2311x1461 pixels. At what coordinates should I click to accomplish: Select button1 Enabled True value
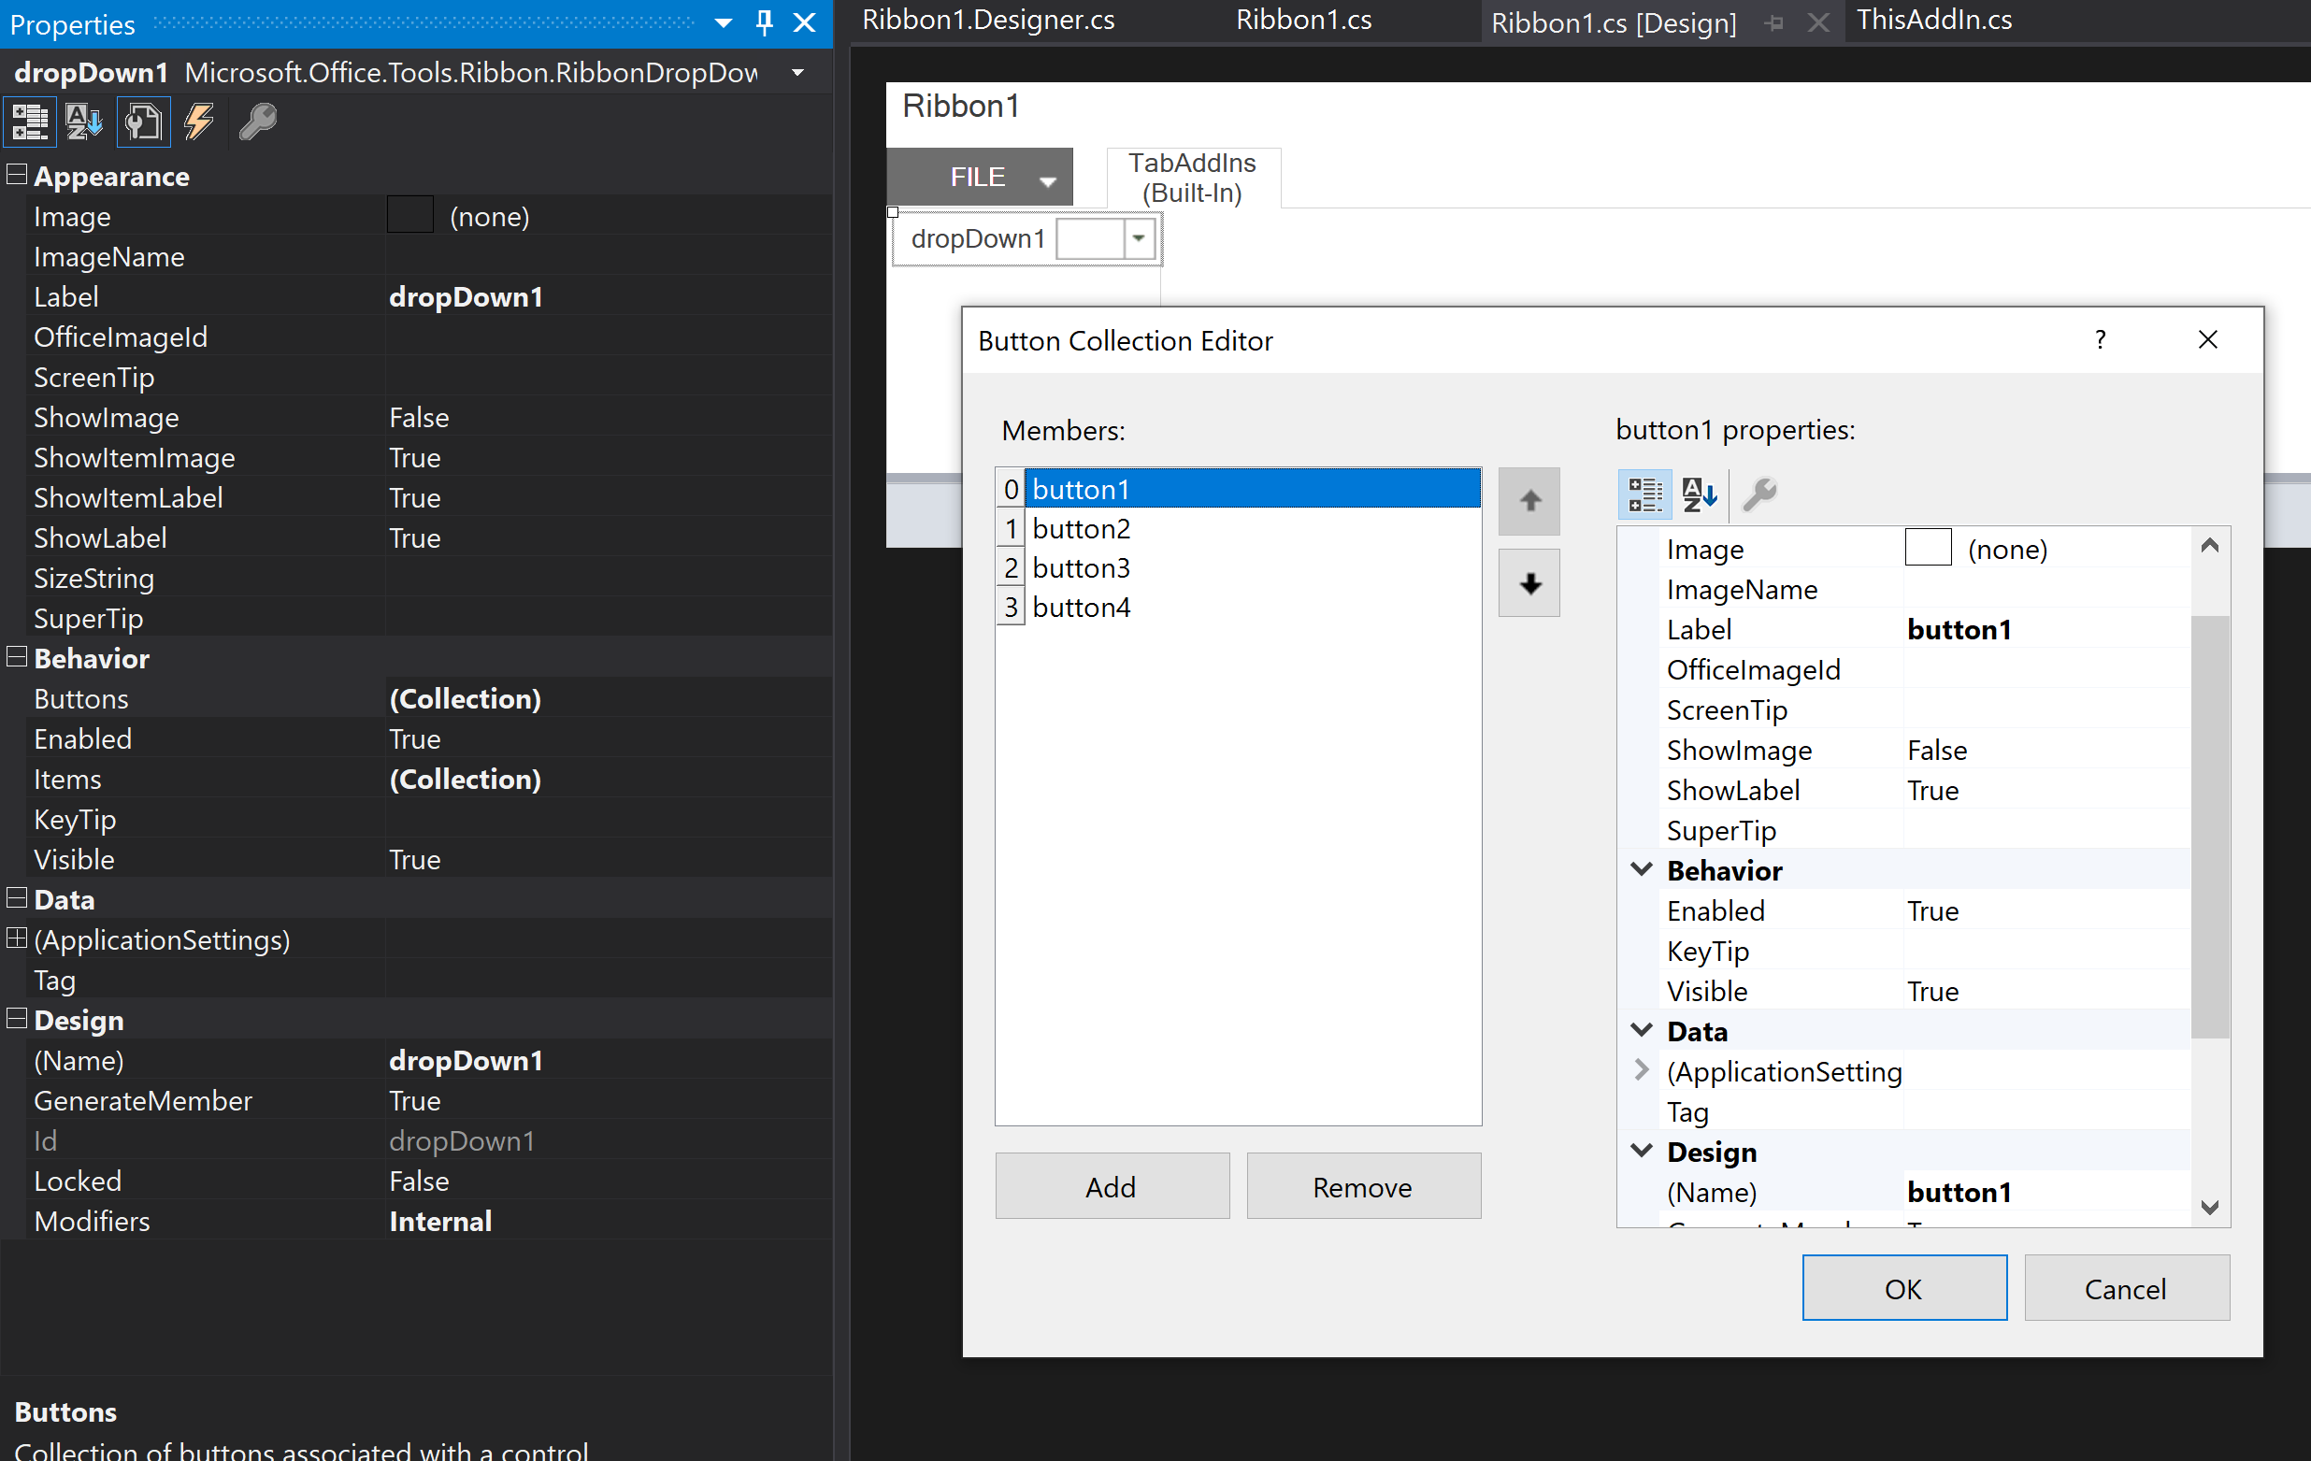[x=1933, y=910]
